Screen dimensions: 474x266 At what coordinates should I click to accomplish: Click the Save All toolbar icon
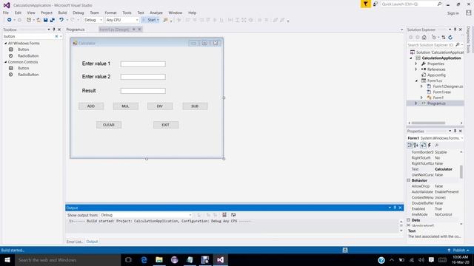[x=53, y=20]
